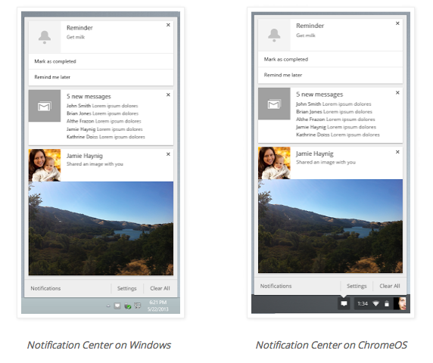433x363 pixels.
Task: Click the Windows taskbar clock showing 6:21 PM
Action: [x=157, y=306]
